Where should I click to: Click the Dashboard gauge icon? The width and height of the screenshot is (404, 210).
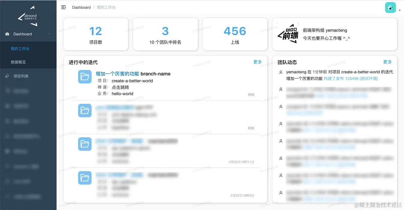[x=7, y=34]
